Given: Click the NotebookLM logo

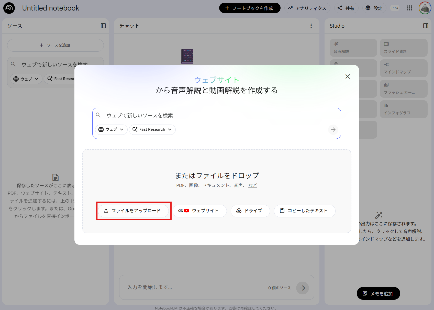Looking at the screenshot, I should (9, 8).
